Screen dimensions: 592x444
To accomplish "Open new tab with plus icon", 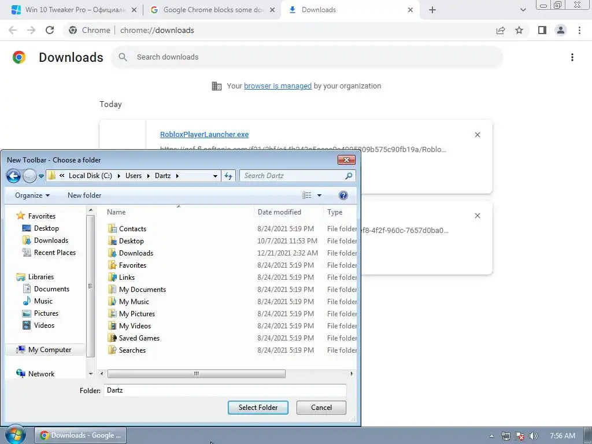I will coord(432,10).
